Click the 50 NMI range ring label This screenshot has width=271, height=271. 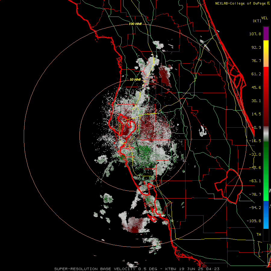point(135,80)
